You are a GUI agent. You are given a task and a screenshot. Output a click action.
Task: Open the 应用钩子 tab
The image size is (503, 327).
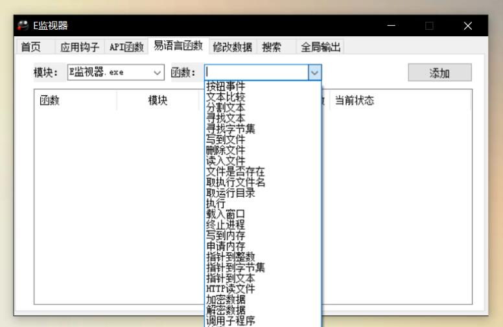80,47
